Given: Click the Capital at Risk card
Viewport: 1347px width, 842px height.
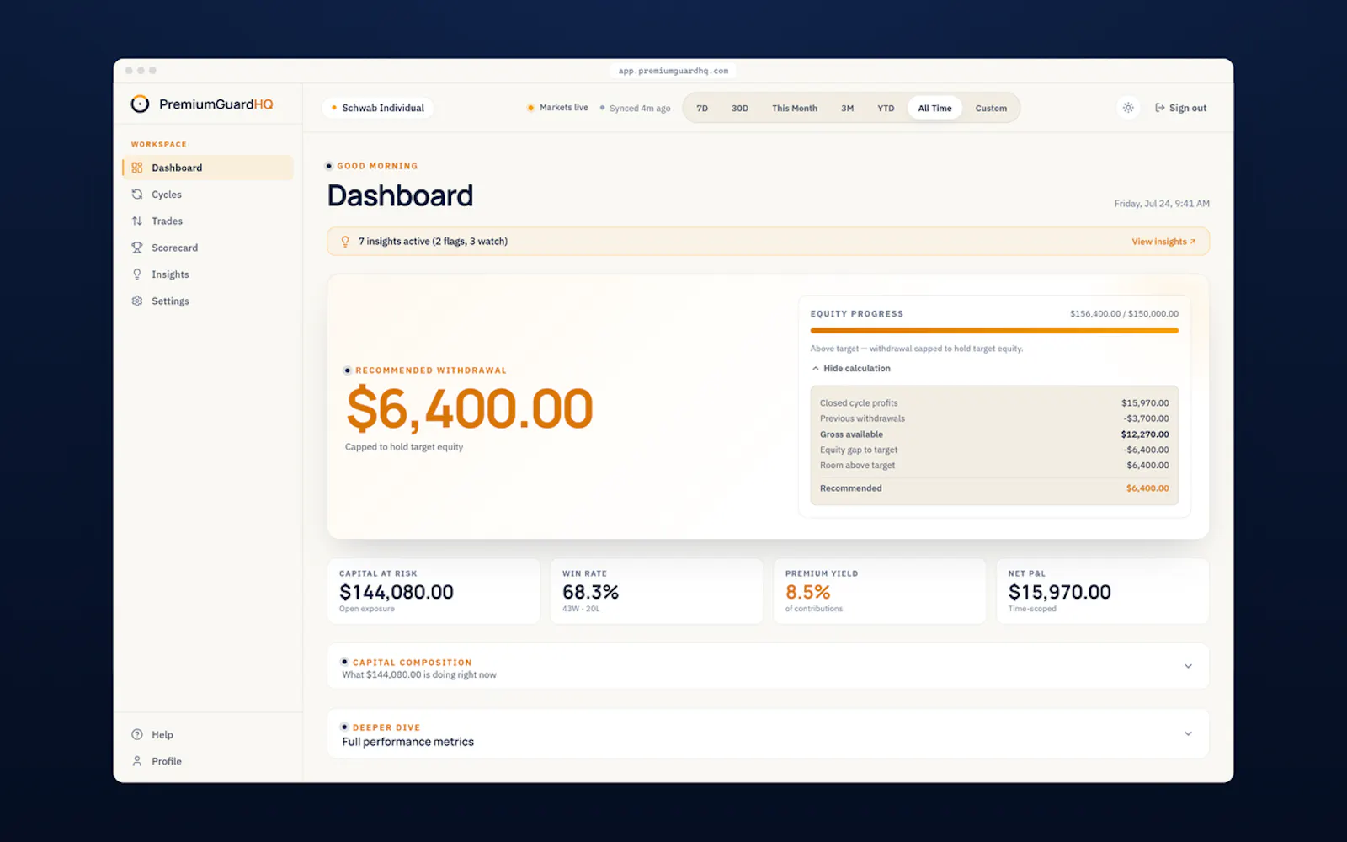Looking at the screenshot, I should click(x=434, y=591).
